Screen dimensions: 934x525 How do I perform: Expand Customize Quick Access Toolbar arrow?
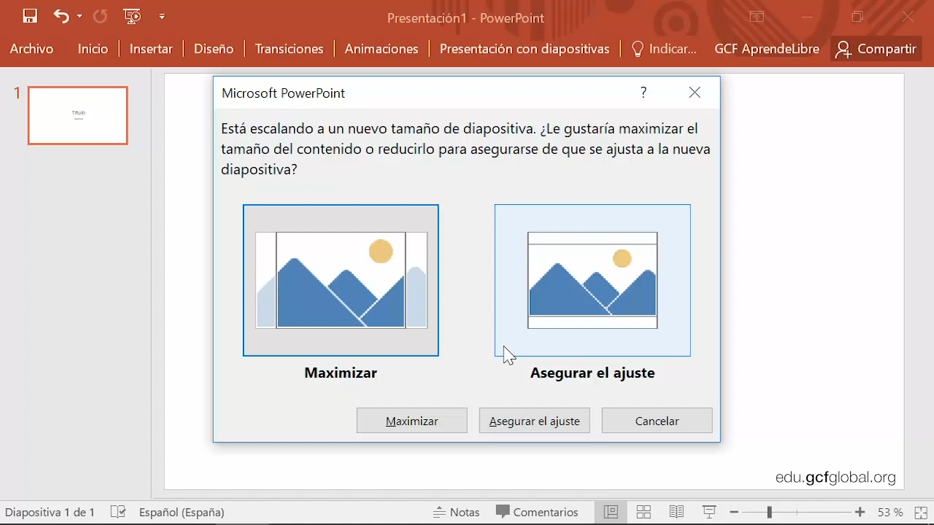(162, 16)
